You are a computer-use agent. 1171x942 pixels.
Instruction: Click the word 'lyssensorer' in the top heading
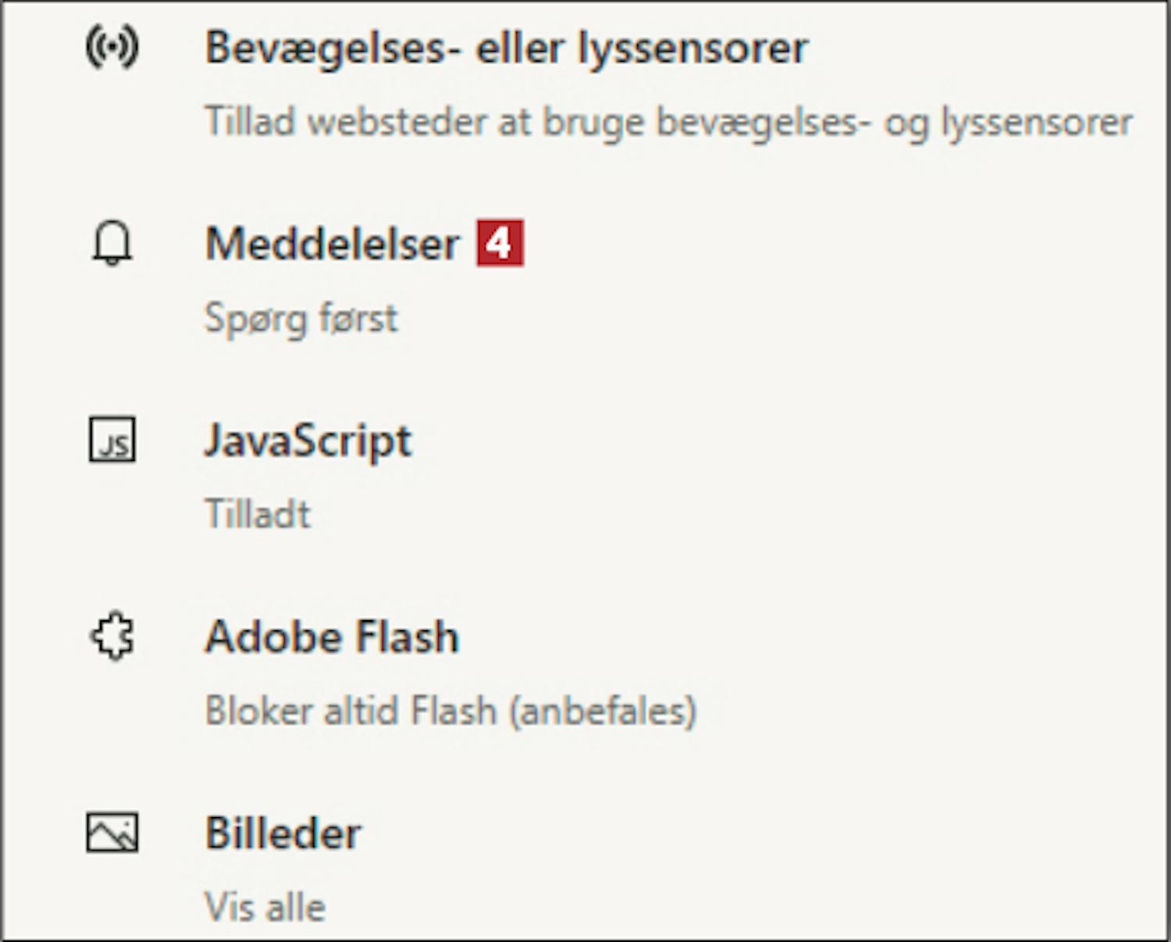pos(692,48)
